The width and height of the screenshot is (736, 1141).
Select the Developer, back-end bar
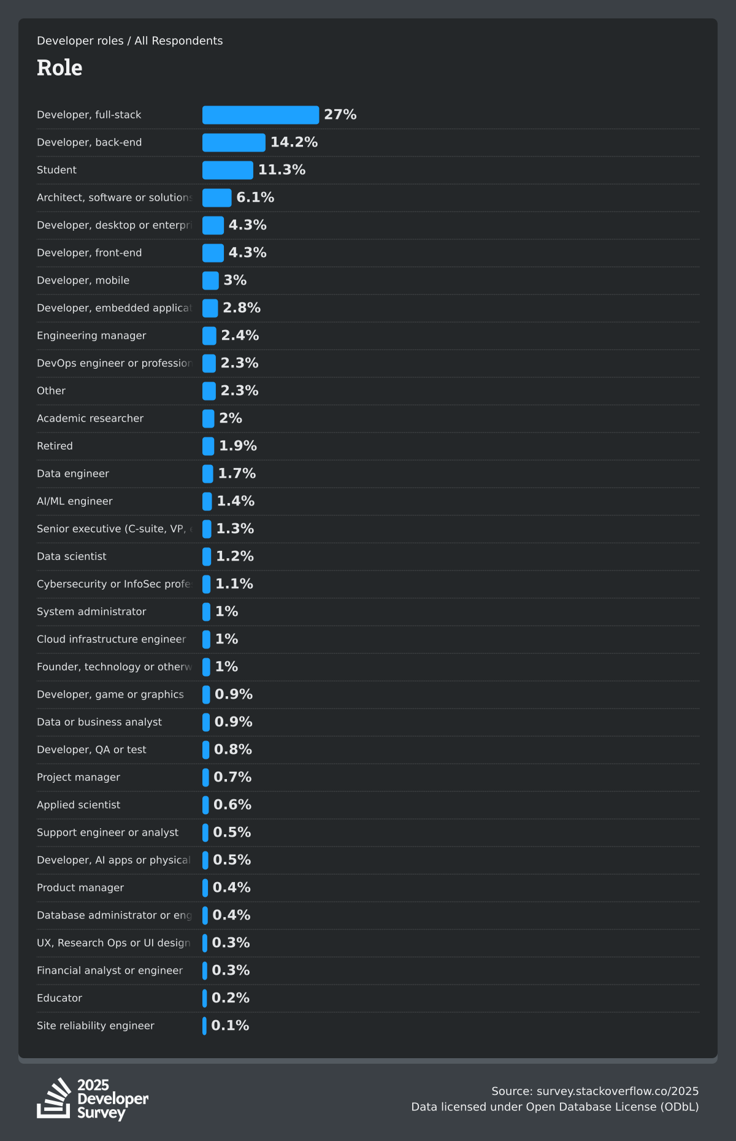(x=234, y=142)
